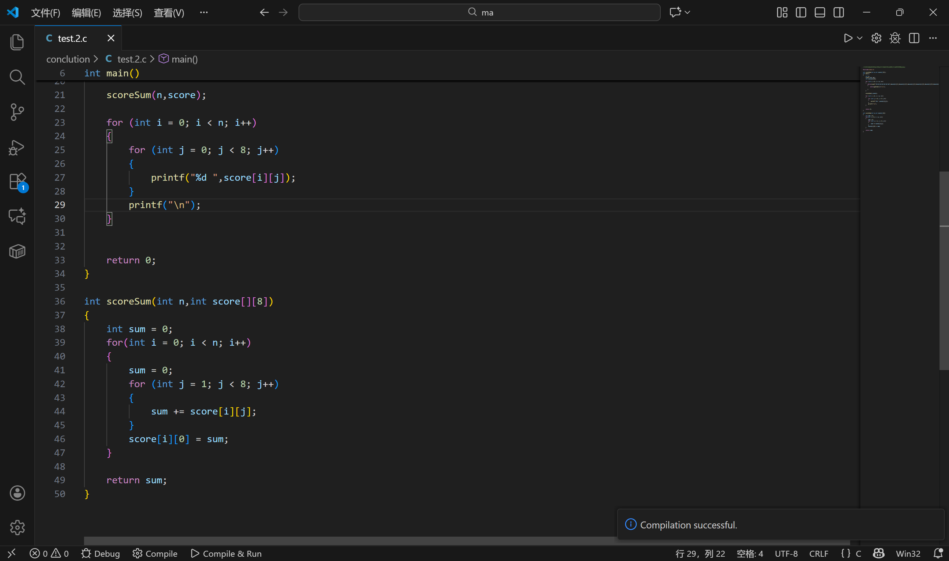Click the Accounts icon in activity bar

click(17, 493)
